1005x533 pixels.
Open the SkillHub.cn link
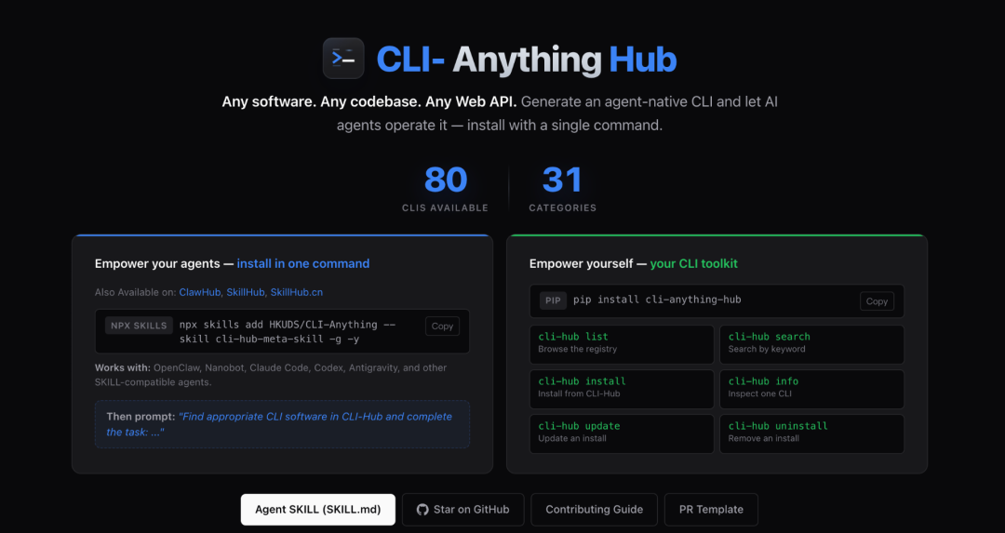coord(296,292)
